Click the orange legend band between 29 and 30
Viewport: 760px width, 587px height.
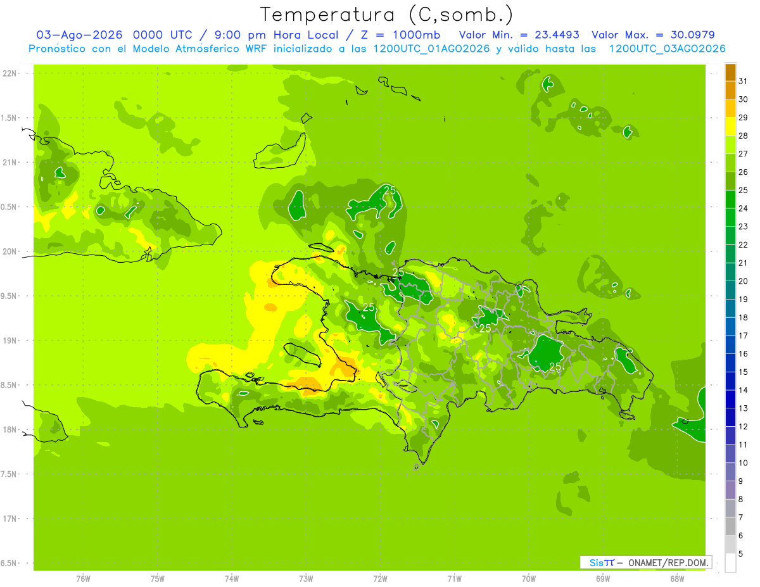tap(730, 108)
